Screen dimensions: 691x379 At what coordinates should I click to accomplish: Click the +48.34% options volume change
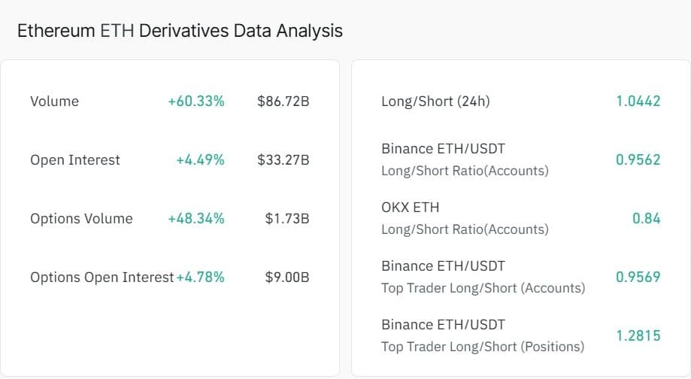196,219
